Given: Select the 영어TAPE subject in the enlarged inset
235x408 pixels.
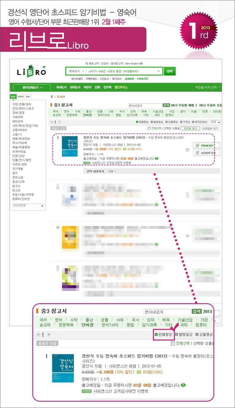Looking at the screenshot, I should pyautogui.click(x=110, y=325).
